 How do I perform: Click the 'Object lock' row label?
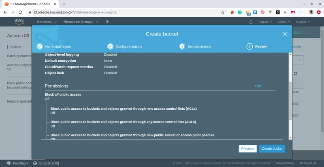click(54, 73)
